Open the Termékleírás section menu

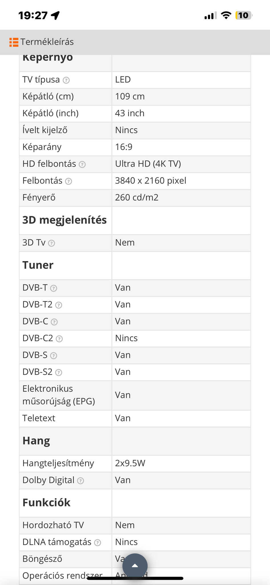47,42
